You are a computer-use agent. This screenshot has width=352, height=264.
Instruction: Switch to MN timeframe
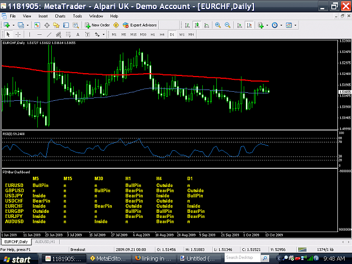click(191, 34)
